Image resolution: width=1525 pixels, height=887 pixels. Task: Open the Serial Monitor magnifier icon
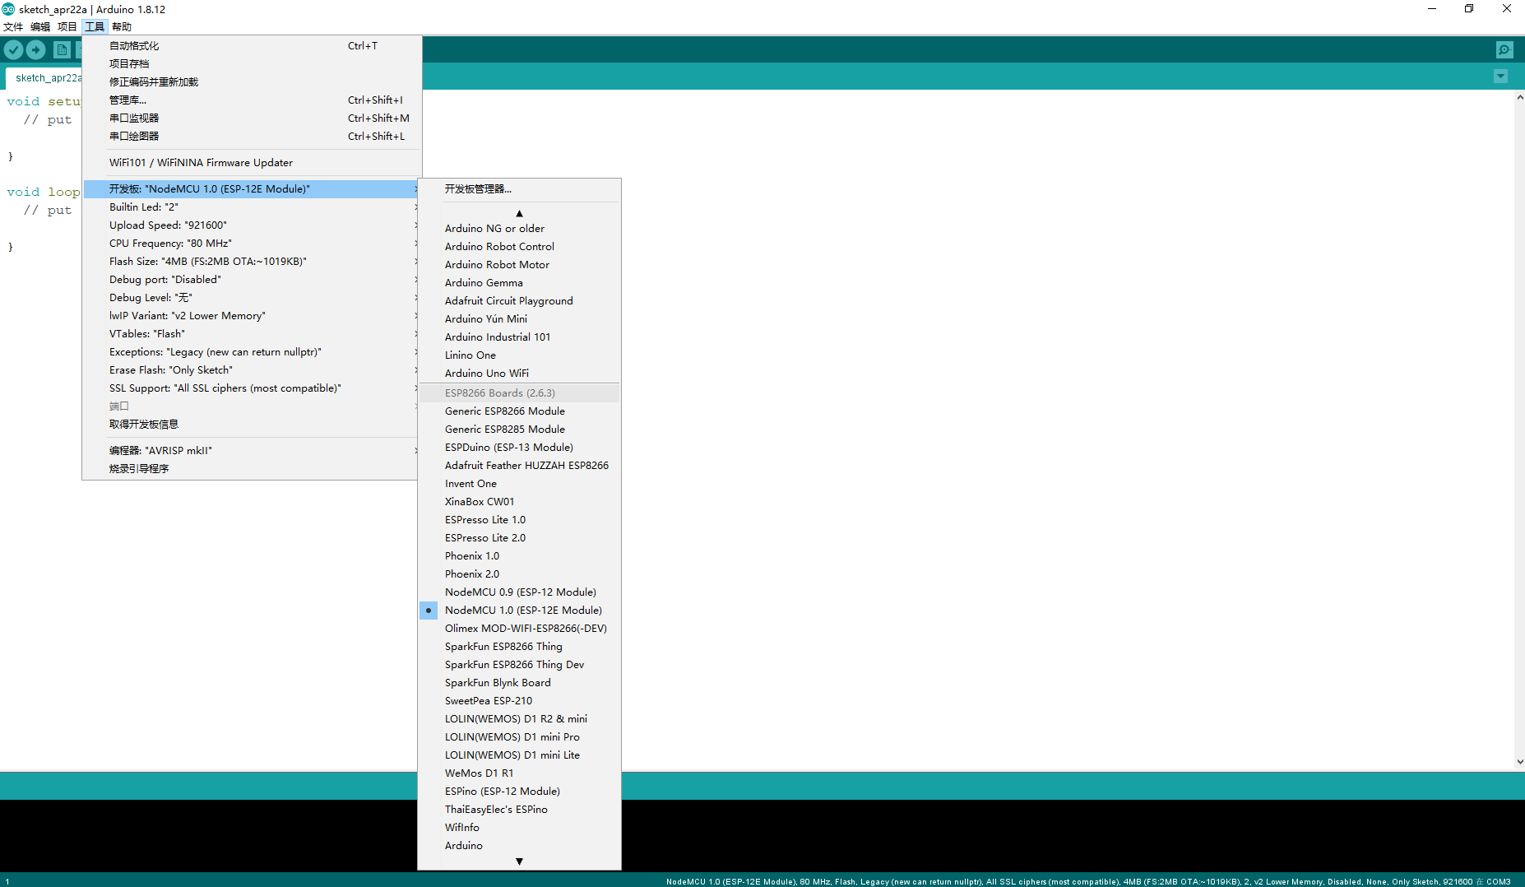pyautogui.click(x=1504, y=50)
